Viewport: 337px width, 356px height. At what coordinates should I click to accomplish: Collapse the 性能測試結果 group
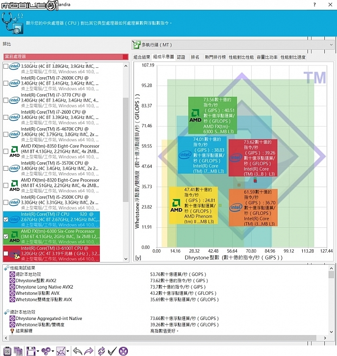(x=7, y=268)
